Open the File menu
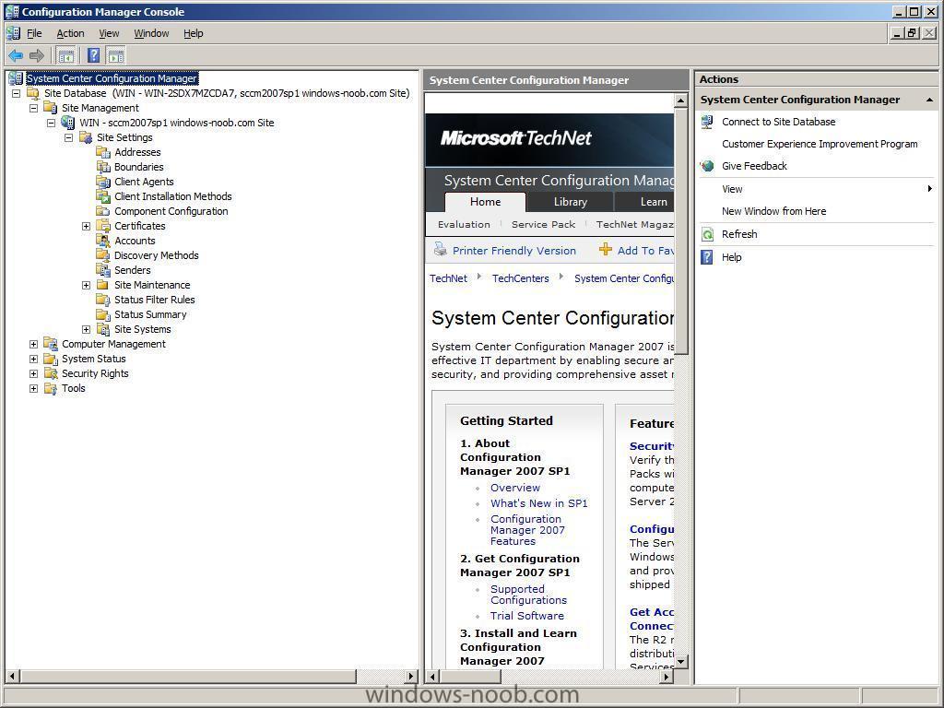Screen dimensions: 944x708 34,33
